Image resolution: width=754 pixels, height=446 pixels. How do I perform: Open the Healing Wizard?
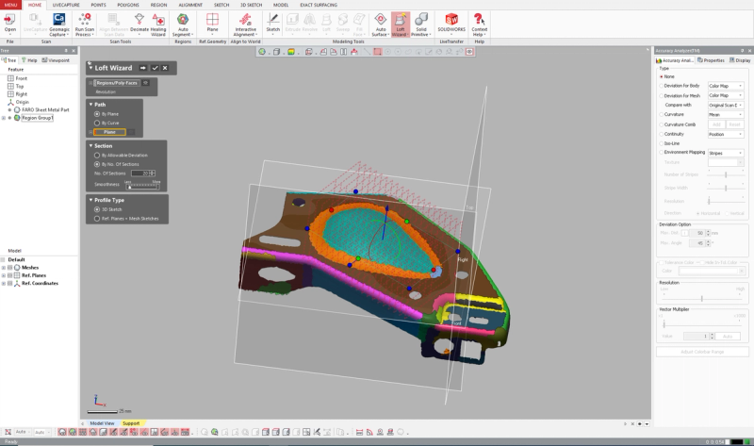(158, 25)
